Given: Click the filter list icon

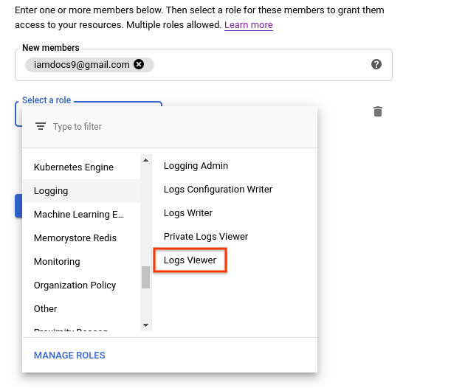Looking at the screenshot, I should [x=41, y=127].
